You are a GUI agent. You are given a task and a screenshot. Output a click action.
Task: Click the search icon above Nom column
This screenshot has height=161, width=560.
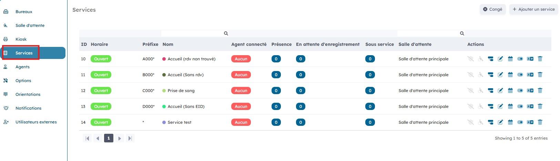click(x=226, y=33)
